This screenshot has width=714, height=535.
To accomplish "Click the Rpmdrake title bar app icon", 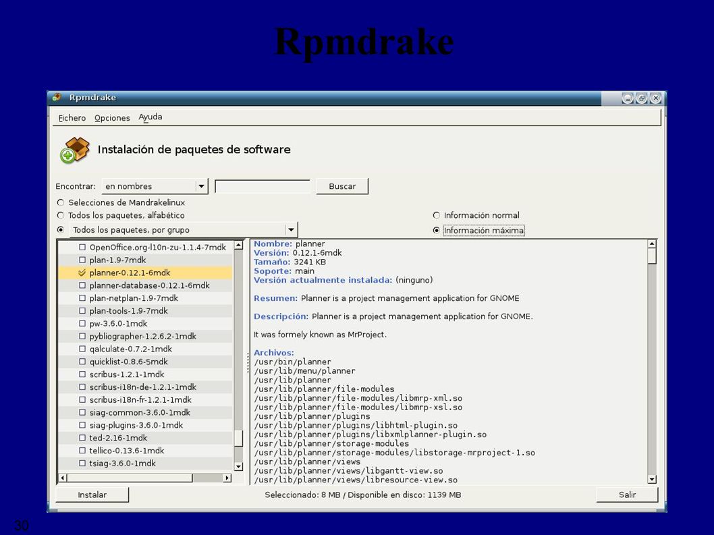I will pyautogui.click(x=57, y=97).
